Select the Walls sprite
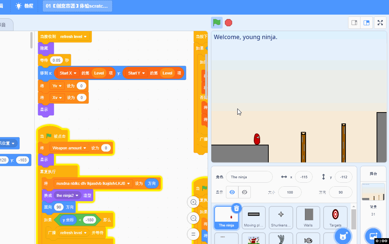This screenshot has width=389, height=244. point(308,217)
